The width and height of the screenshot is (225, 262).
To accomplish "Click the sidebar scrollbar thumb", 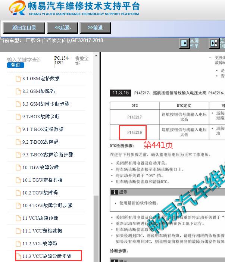I will click(x=96, y=228).
